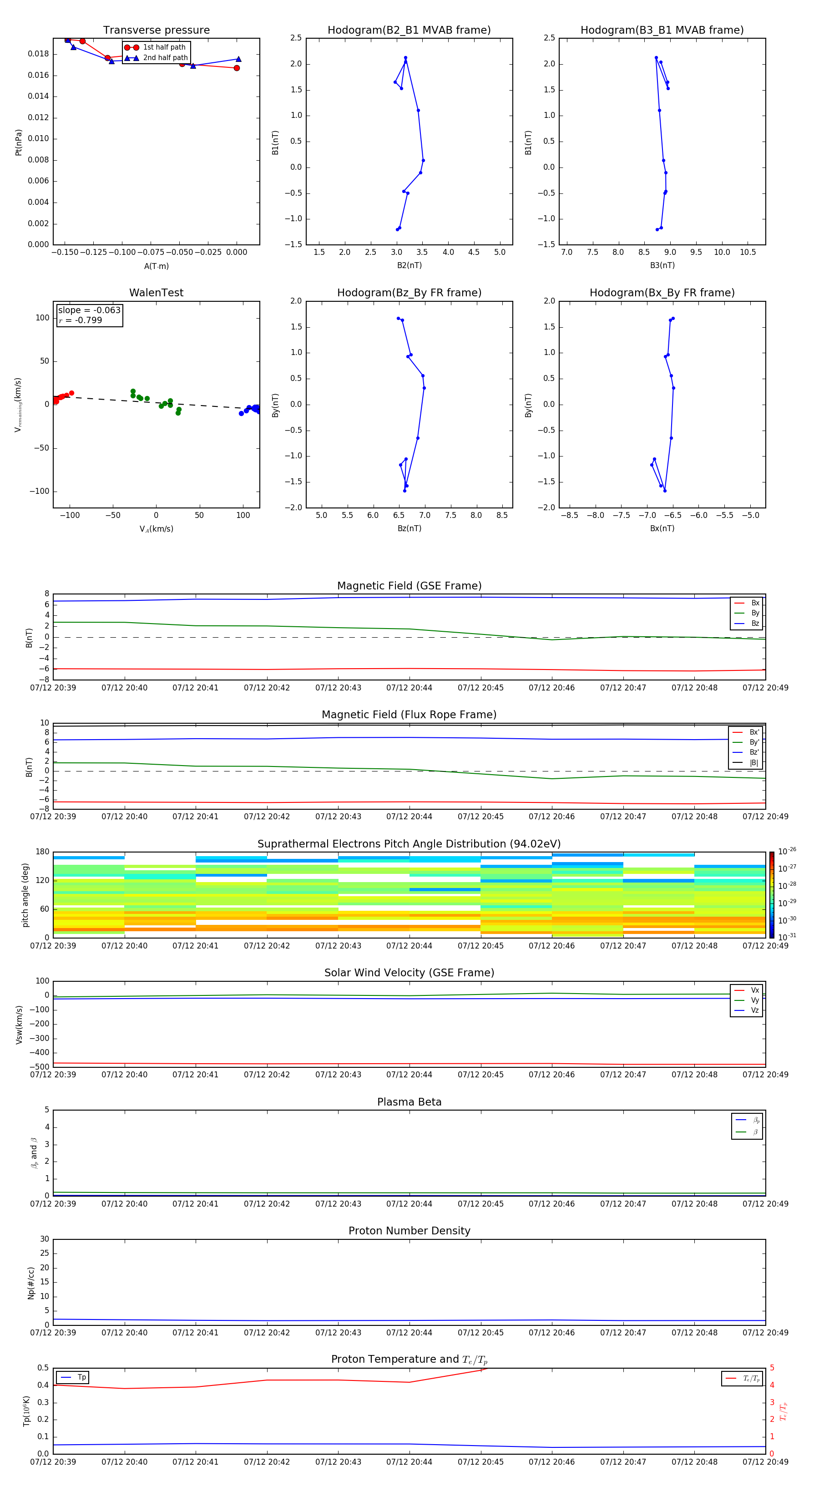Click the 'Proton Number Density' title
This screenshot has width=819, height=1502.
point(409,1231)
